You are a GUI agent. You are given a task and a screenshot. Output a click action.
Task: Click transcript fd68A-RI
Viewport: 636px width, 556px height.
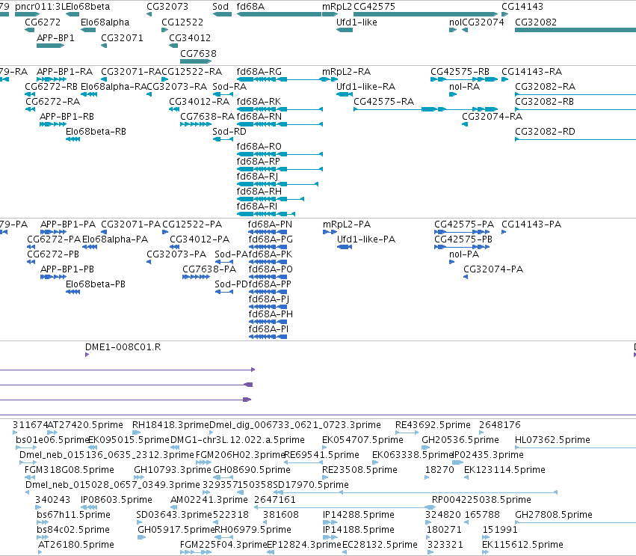coord(257,207)
